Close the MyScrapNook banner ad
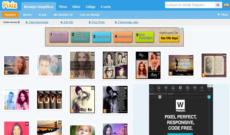This screenshot has width=230, height=135. [x=182, y=29]
